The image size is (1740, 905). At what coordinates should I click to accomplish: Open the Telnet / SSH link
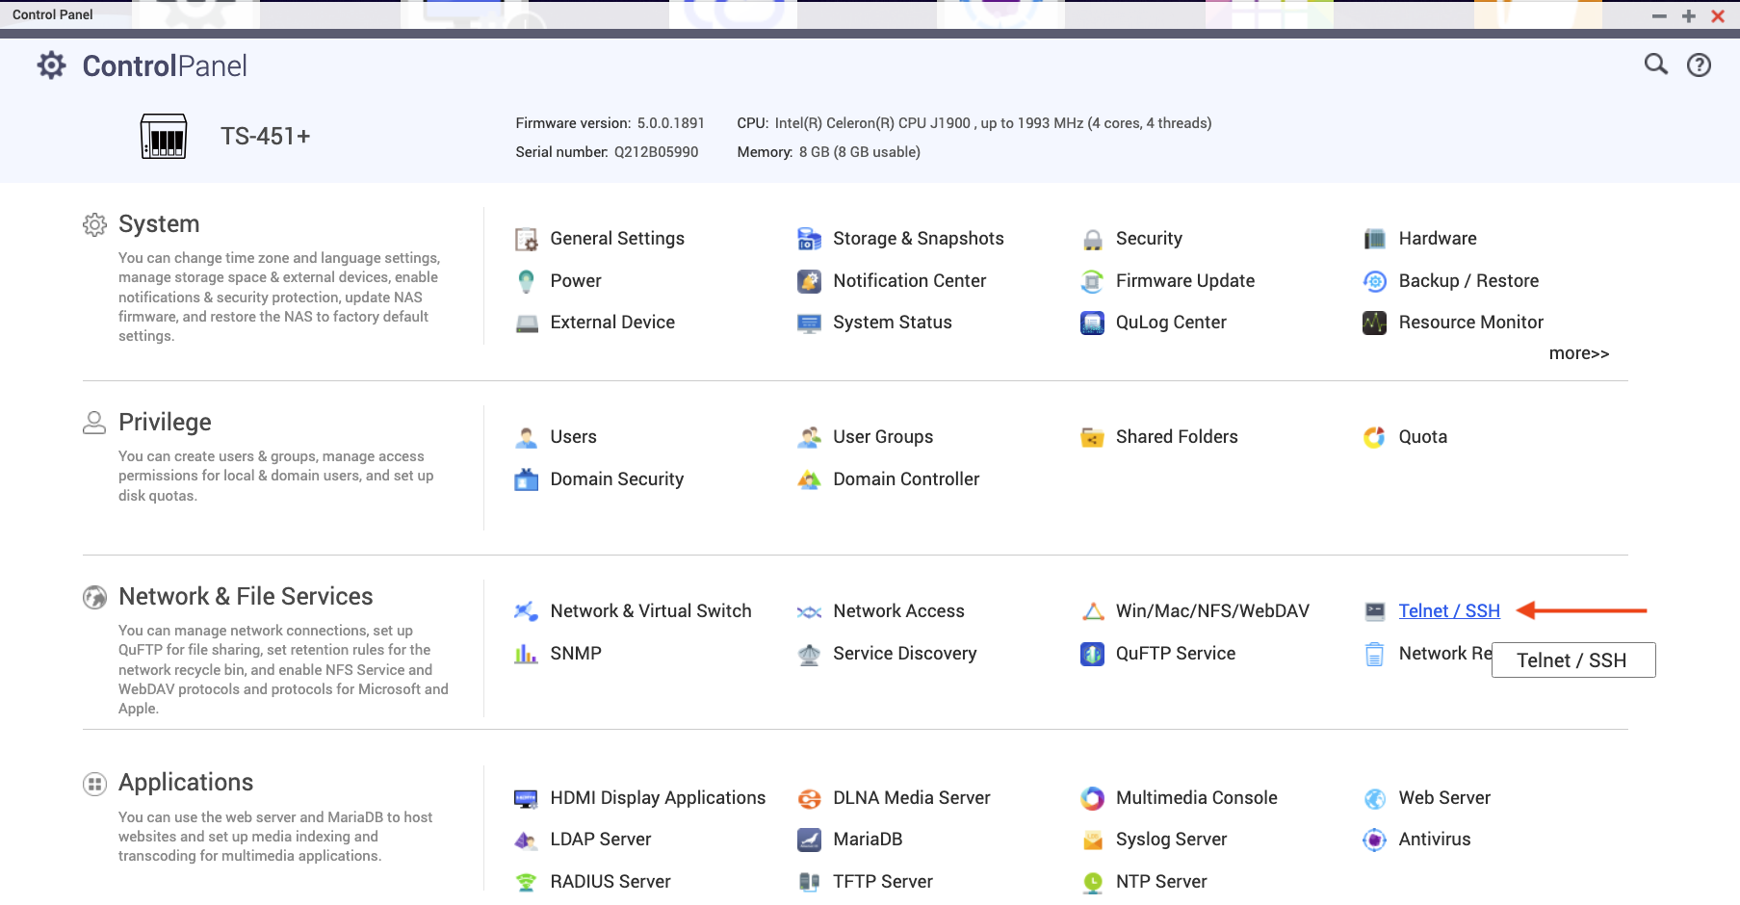[x=1448, y=611]
